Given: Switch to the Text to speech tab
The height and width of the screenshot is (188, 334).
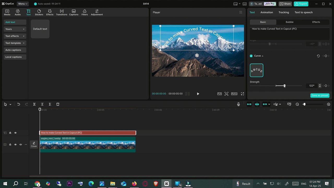Looking at the screenshot, I should click(303, 12).
